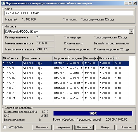
Task: Click the Максимальная высота field 240.112
Action: pyautogui.click(x=45, y=50)
